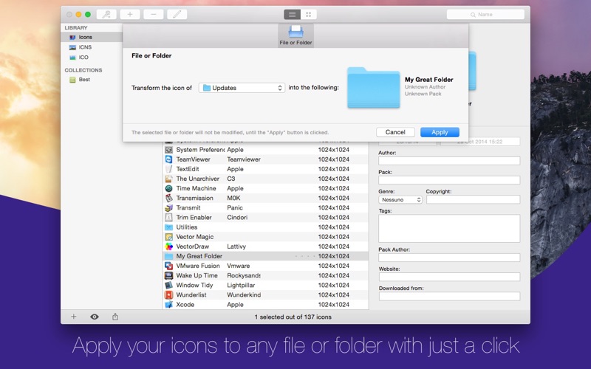The height and width of the screenshot is (369, 591).
Task: Click the TeamViewer icon in list
Action: [169, 159]
